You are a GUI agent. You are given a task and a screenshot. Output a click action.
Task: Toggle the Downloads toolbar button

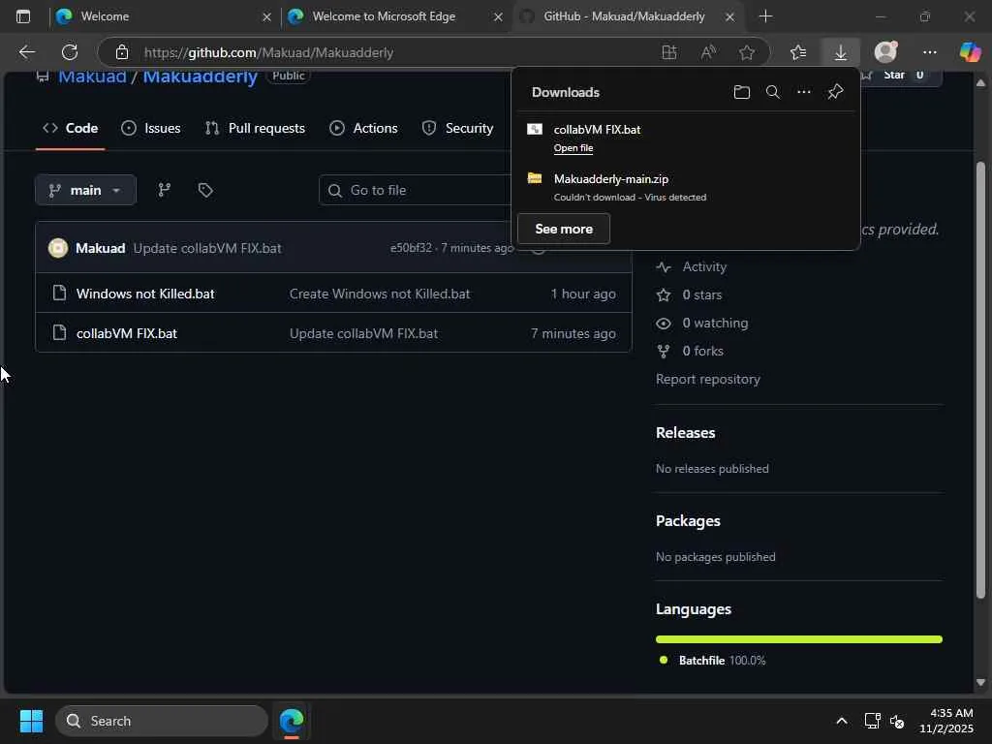tap(840, 52)
